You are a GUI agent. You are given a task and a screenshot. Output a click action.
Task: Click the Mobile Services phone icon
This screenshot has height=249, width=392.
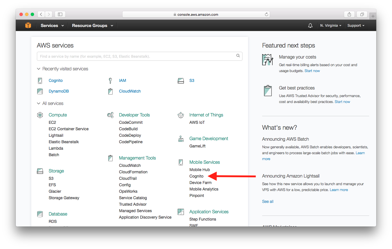181,162
